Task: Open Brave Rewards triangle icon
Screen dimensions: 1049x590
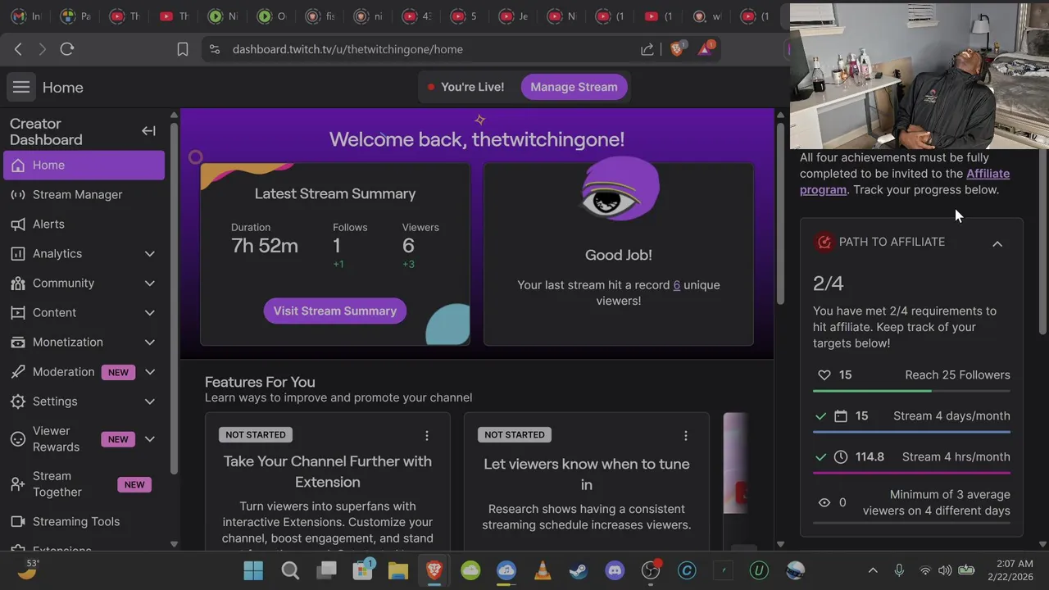Action: click(x=705, y=49)
